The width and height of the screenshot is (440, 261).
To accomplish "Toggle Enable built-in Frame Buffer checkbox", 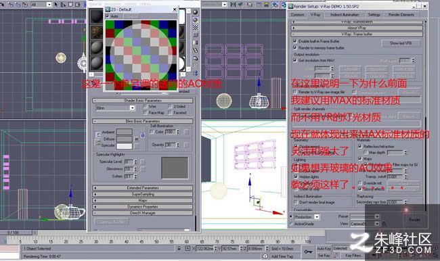I will (x=294, y=41).
